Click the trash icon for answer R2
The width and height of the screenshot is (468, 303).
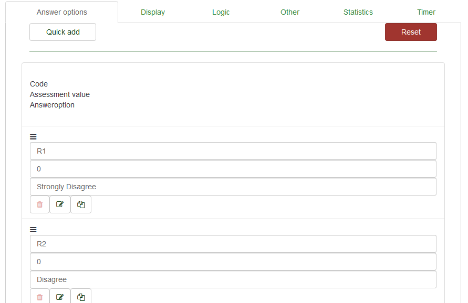tap(39, 297)
